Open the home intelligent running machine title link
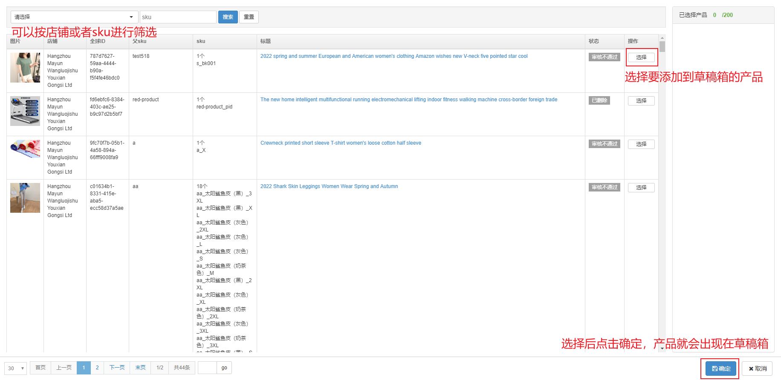Image resolution: width=781 pixels, height=380 pixels. (x=408, y=100)
